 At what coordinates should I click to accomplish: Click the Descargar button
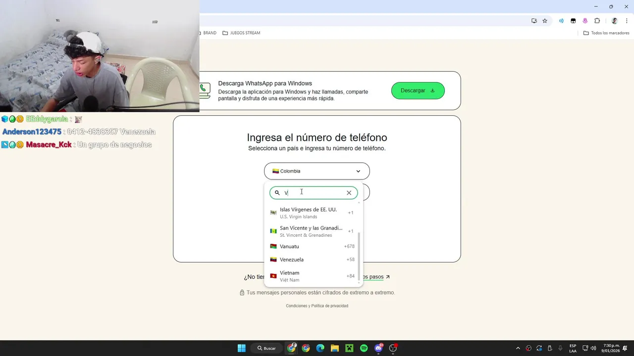point(418,90)
